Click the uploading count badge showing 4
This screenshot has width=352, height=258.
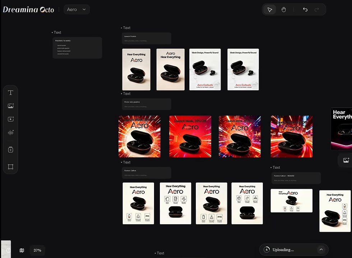[x=267, y=249]
